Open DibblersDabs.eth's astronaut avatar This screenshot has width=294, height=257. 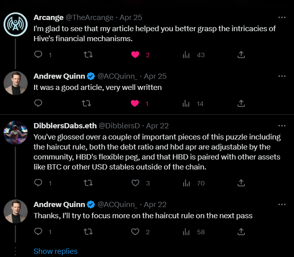16,133
